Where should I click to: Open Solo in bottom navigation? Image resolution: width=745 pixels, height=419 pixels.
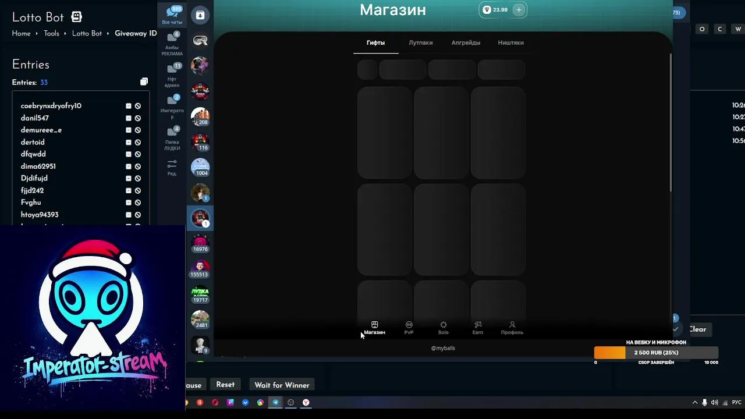(x=443, y=328)
